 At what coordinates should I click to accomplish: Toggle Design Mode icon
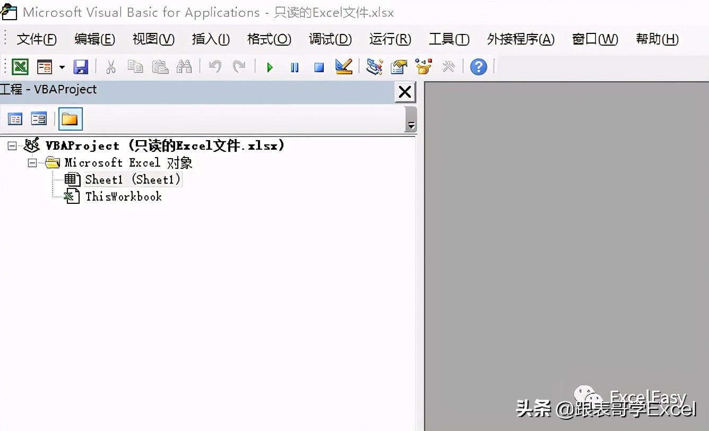(344, 67)
